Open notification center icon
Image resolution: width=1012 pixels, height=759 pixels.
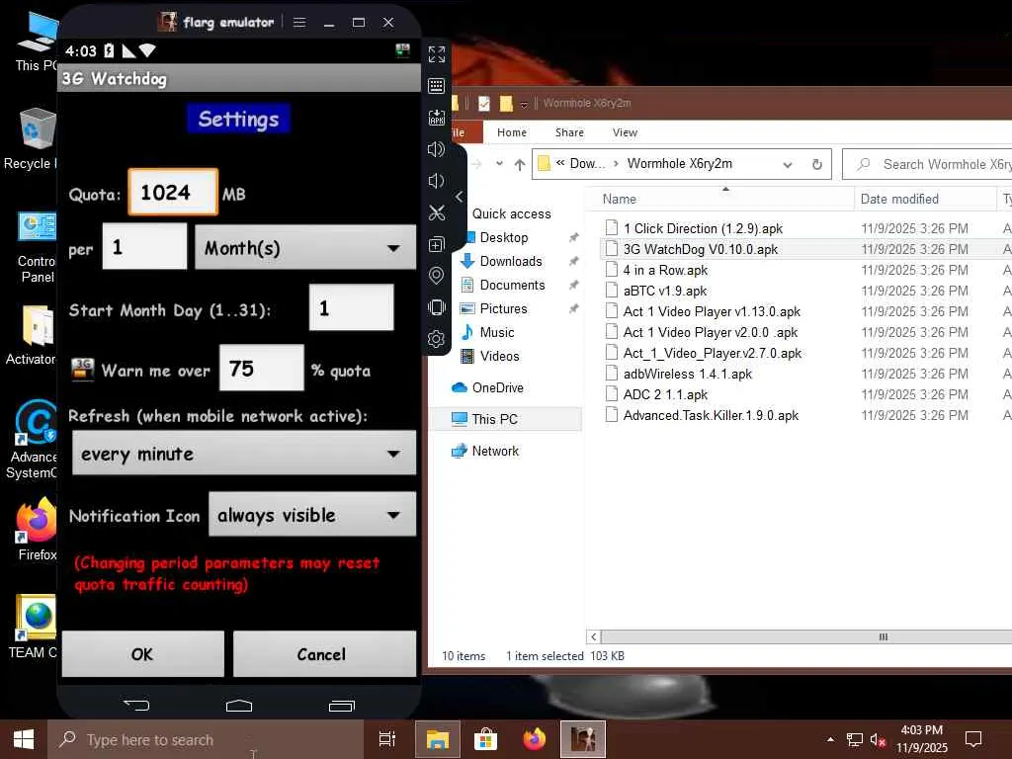972,739
